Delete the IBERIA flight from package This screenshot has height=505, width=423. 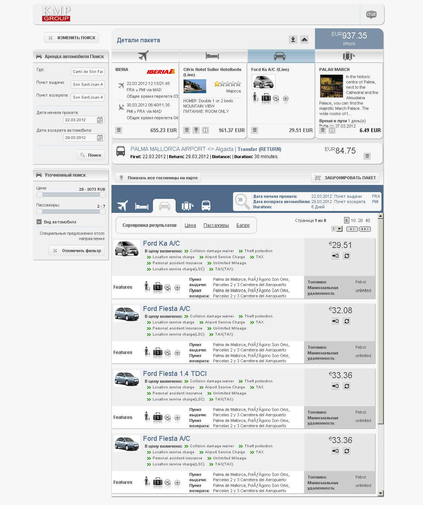pos(119,130)
